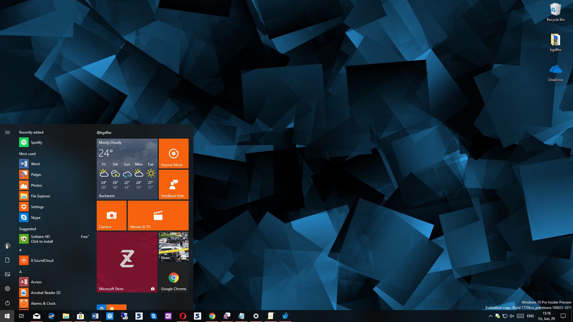Switch to Opera browser on the taskbar
The width and height of the screenshot is (573, 322).
coord(183,316)
